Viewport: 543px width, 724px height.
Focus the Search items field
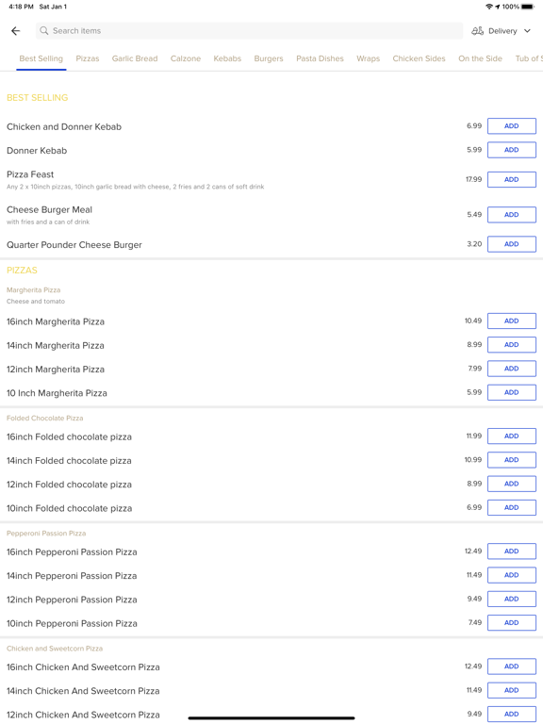pos(249,31)
